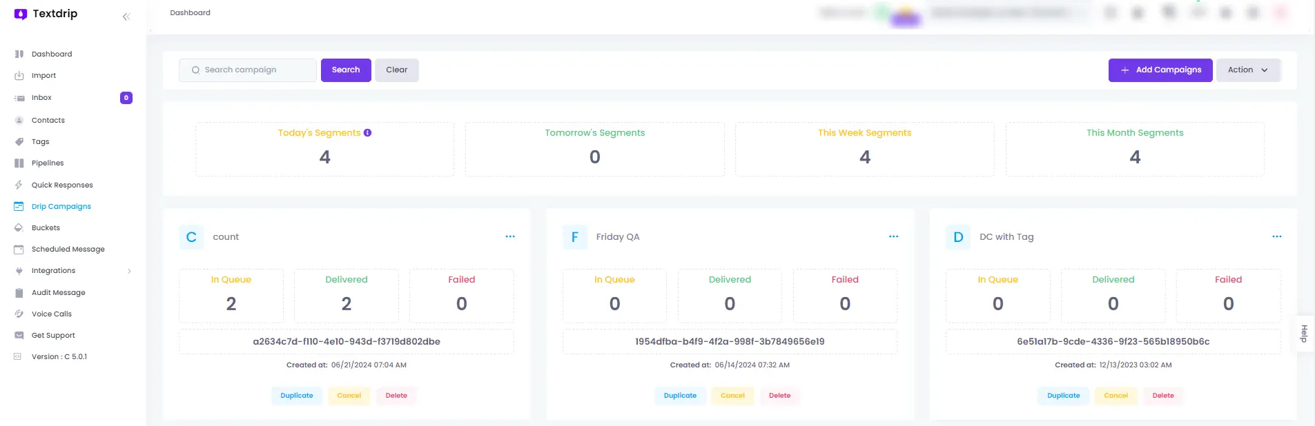
Task: Click the info icon beside Today's Segments
Action: click(367, 133)
